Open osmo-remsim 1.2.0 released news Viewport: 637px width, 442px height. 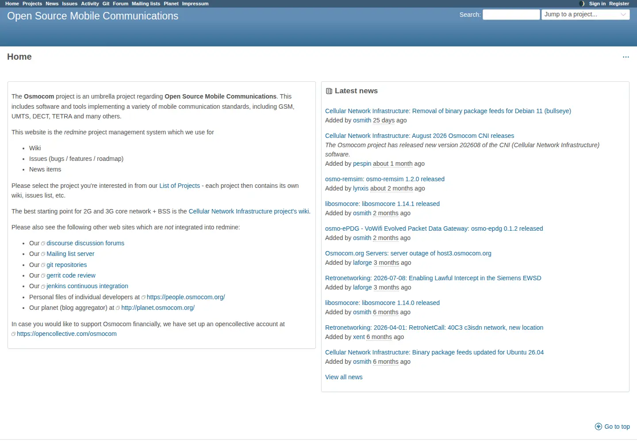[385, 179]
